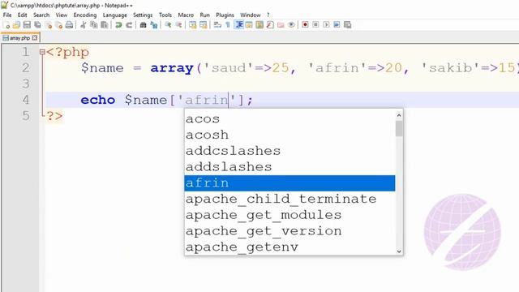This screenshot has width=519, height=292.
Task: Open the Encoding menu
Action: (85, 15)
